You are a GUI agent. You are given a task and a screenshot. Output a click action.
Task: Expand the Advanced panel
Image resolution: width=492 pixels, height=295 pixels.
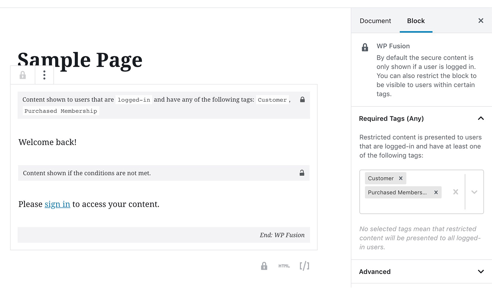click(480, 272)
